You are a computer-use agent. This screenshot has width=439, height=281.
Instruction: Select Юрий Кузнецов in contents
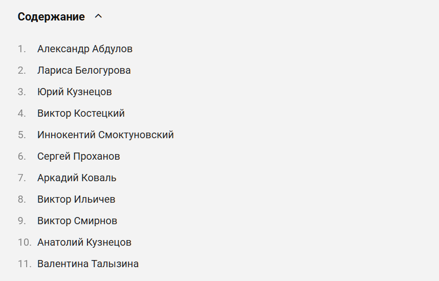click(75, 92)
